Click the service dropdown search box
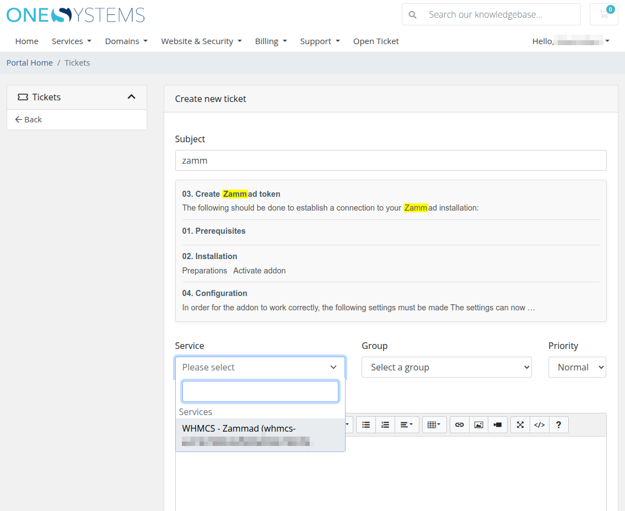The width and height of the screenshot is (625, 511). [x=260, y=391]
